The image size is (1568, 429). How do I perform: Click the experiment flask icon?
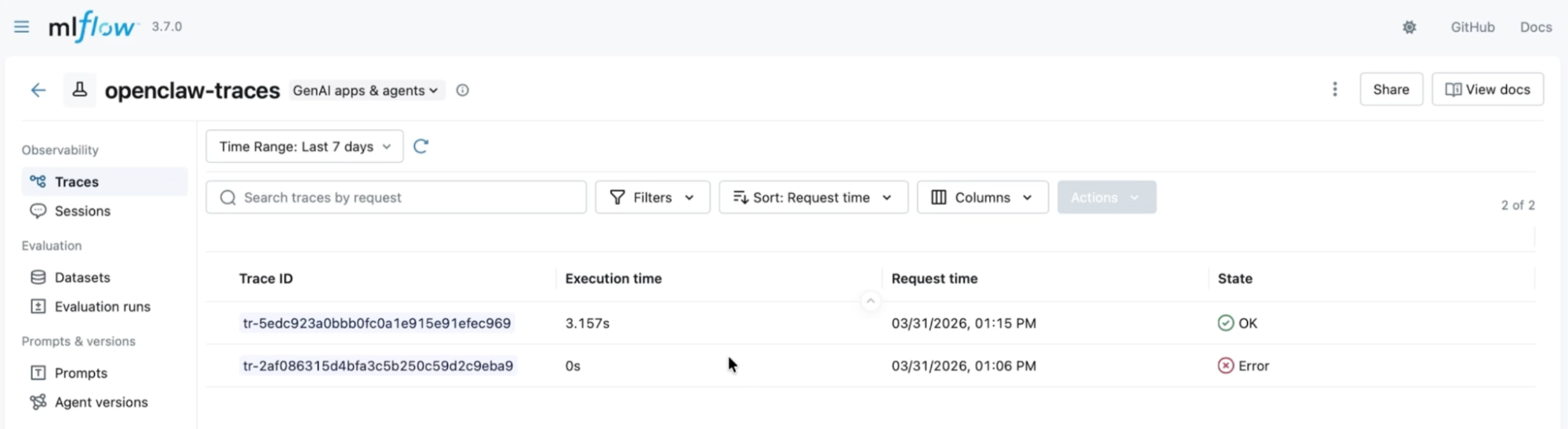pos(79,90)
